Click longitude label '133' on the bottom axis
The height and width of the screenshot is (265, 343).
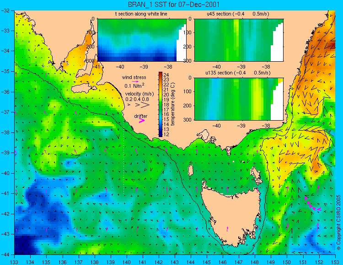pos(14,262)
